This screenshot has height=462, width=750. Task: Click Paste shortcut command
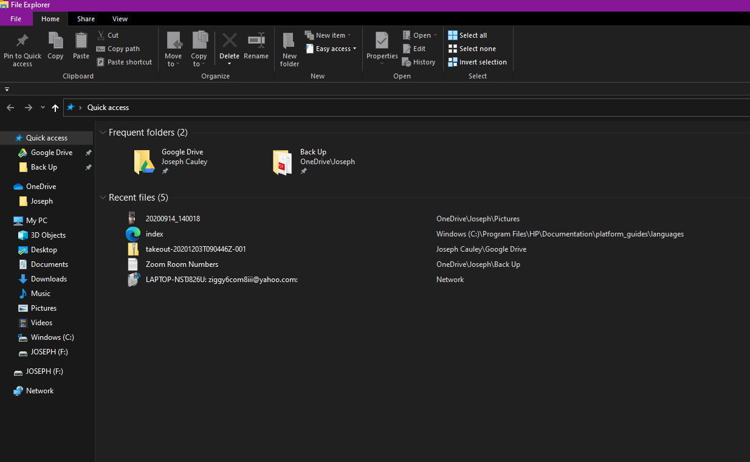124,62
